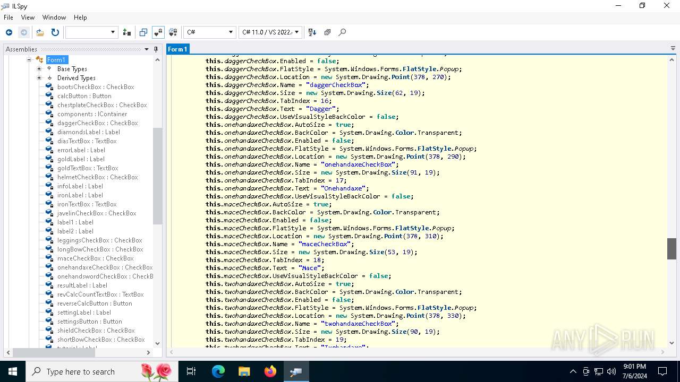Viewport: 680px width, 382px height.
Task: Open the Windows Start menu
Action: point(13,371)
